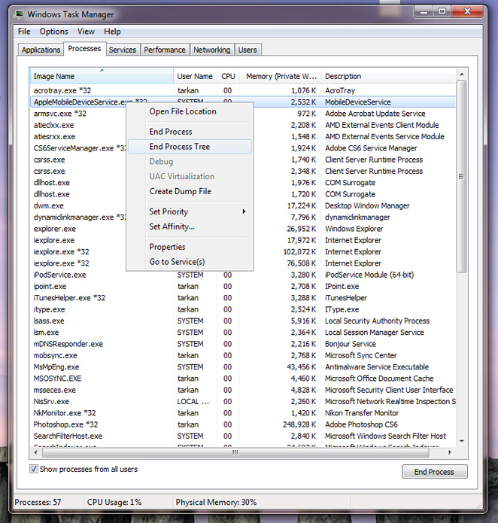Click the Image Name column sort header
The width and height of the screenshot is (498, 523).
pos(102,76)
